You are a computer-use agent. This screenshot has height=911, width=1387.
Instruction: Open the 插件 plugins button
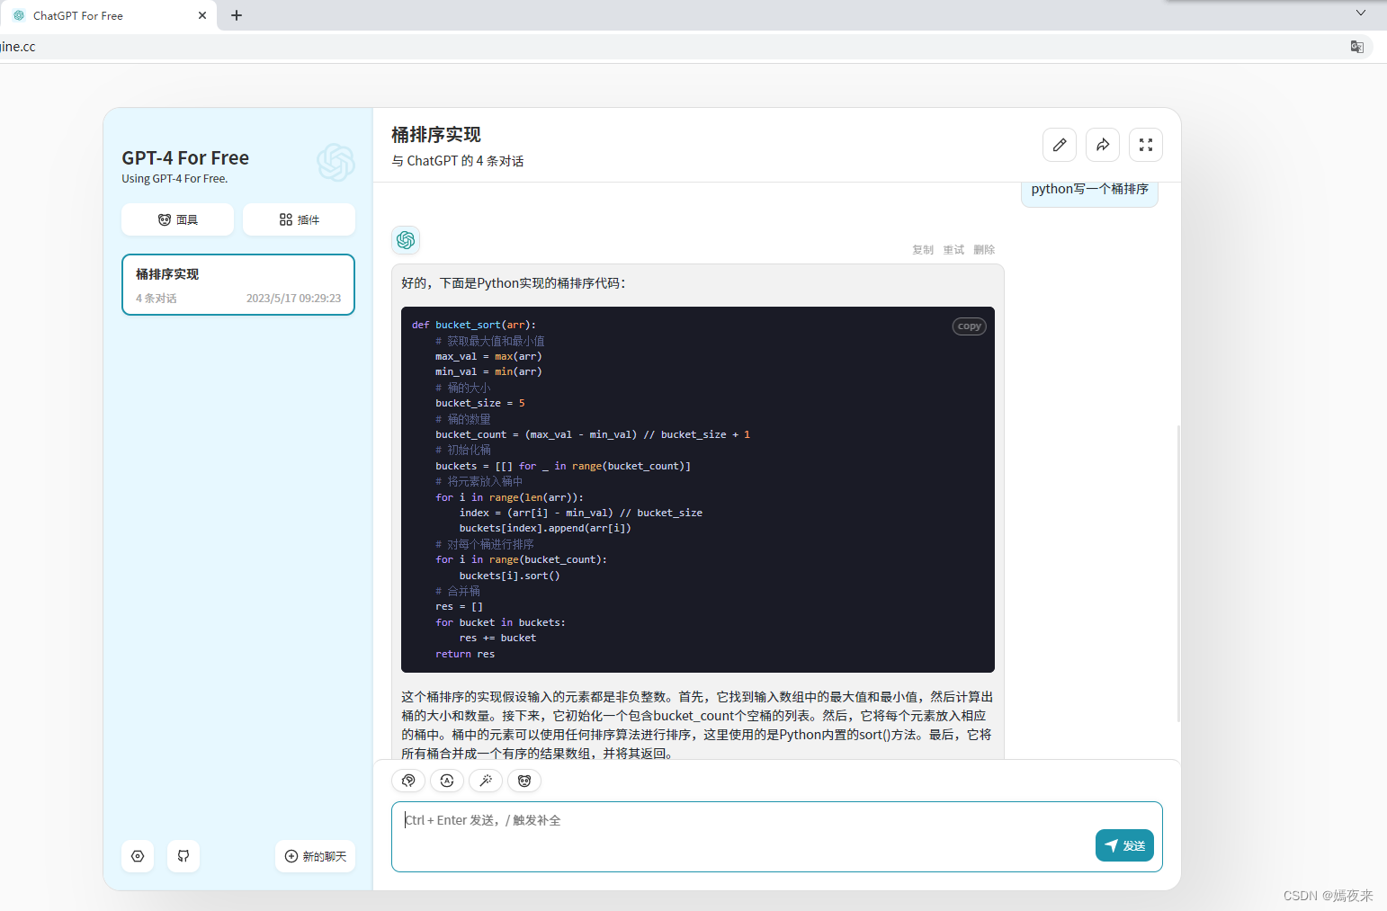point(300,219)
